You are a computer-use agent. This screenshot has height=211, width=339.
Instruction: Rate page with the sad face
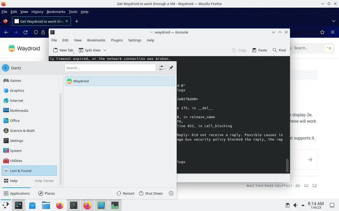click(x=298, y=186)
